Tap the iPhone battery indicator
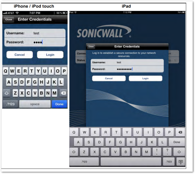Image resolution: width=195 pixels, height=174 pixels. pos(64,13)
